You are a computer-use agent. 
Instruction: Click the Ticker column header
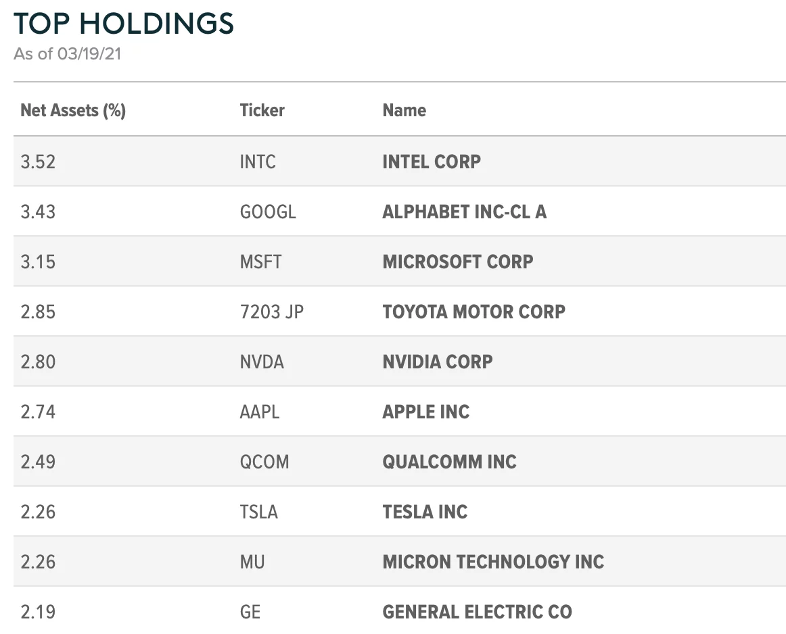point(262,110)
